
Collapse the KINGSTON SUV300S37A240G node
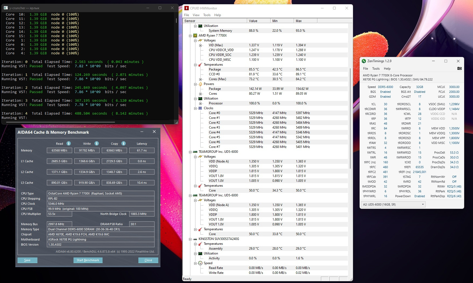coord(190,239)
